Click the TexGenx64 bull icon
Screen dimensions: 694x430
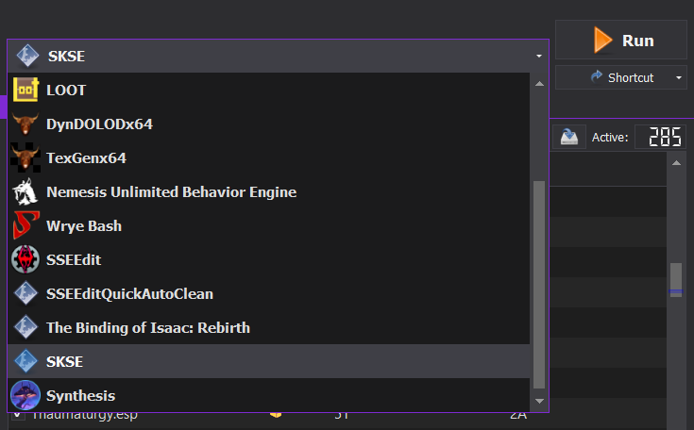pos(25,157)
